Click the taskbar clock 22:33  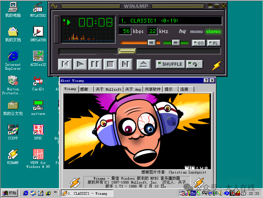254,193
